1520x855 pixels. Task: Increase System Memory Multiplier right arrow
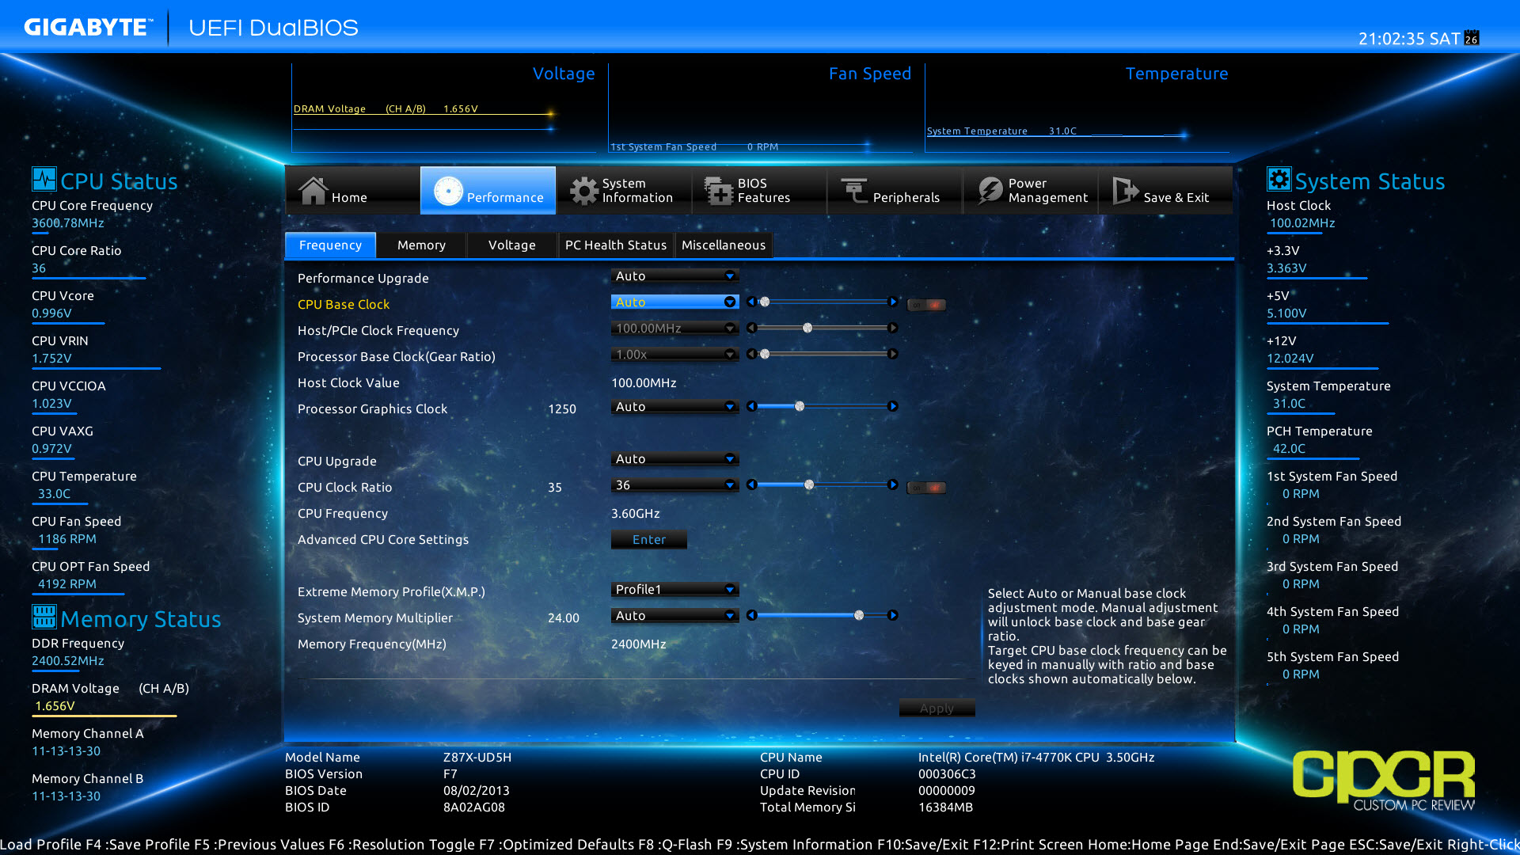(x=893, y=615)
